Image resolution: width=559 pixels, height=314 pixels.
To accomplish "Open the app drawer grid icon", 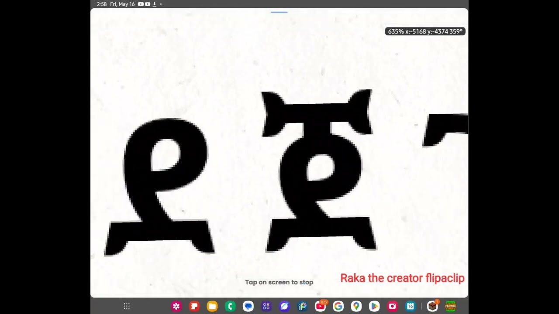I will point(127,306).
